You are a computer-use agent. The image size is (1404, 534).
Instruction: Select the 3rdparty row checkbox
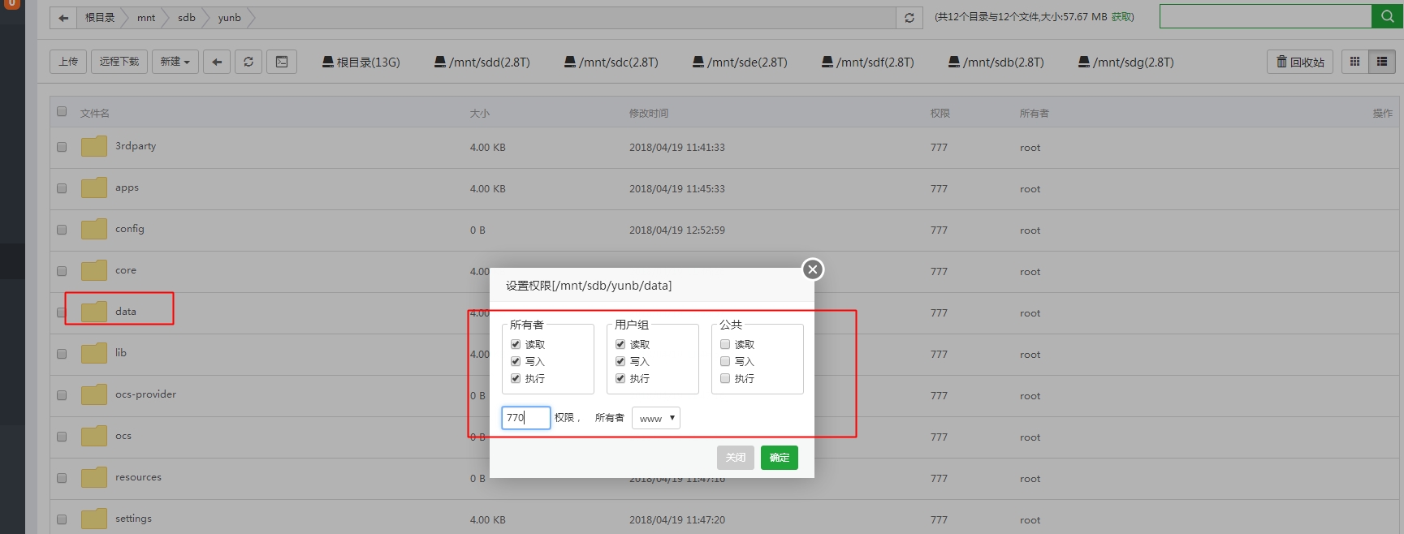(x=62, y=147)
